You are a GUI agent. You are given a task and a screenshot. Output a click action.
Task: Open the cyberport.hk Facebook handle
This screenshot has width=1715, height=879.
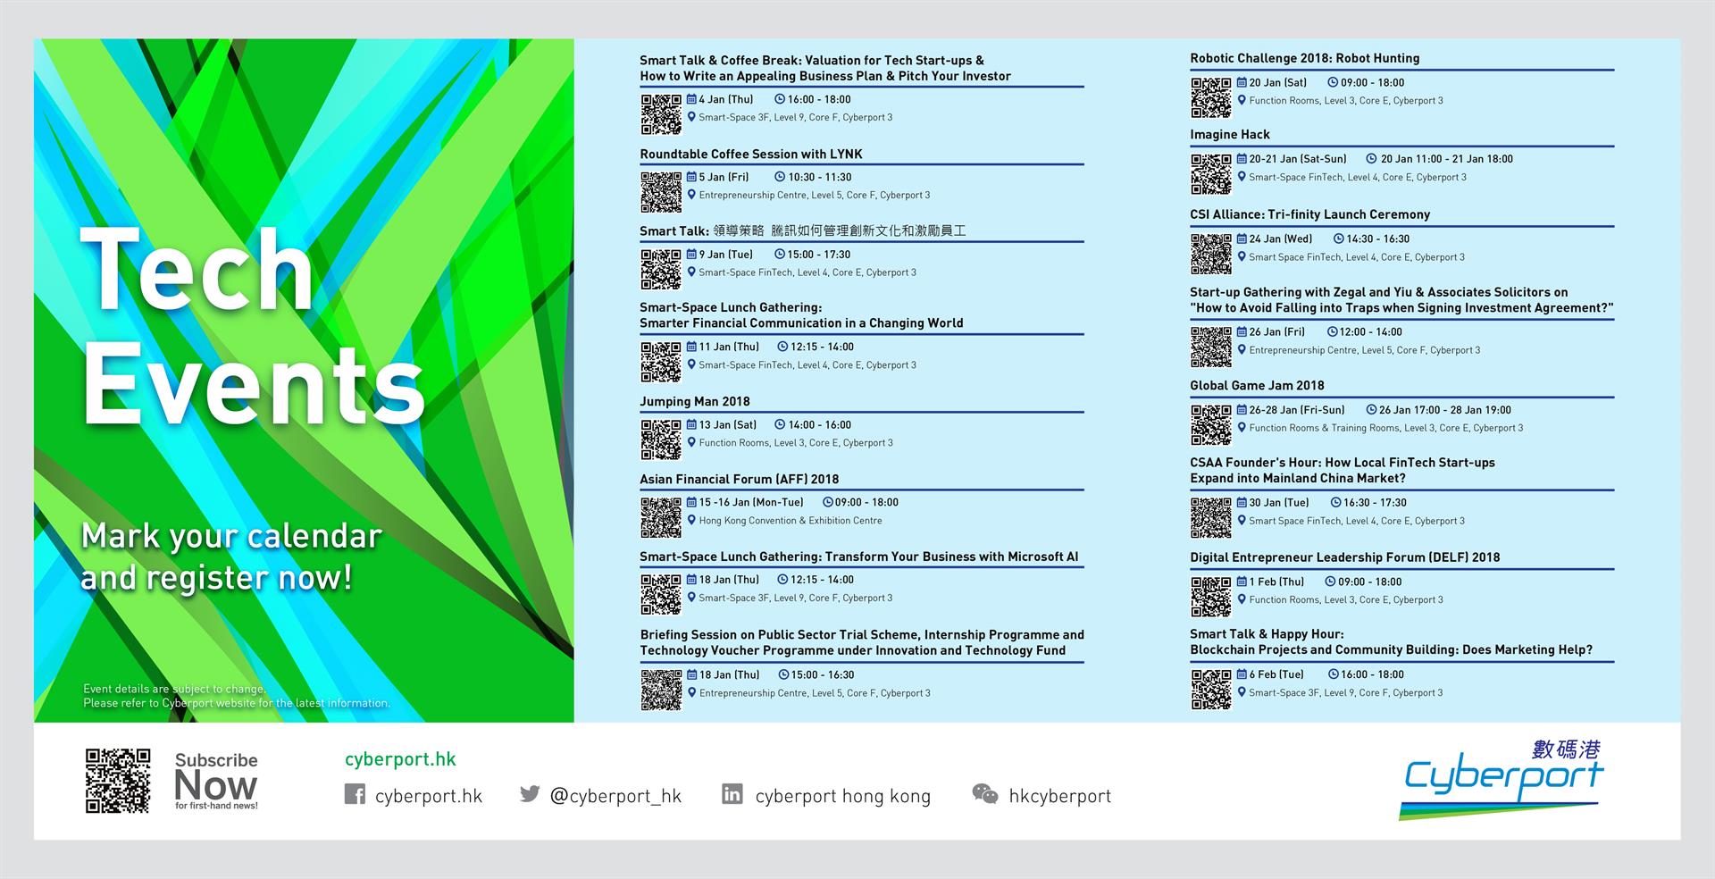(429, 796)
